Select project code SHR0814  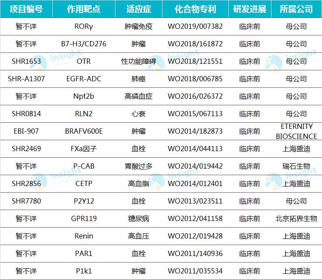pos(26,114)
